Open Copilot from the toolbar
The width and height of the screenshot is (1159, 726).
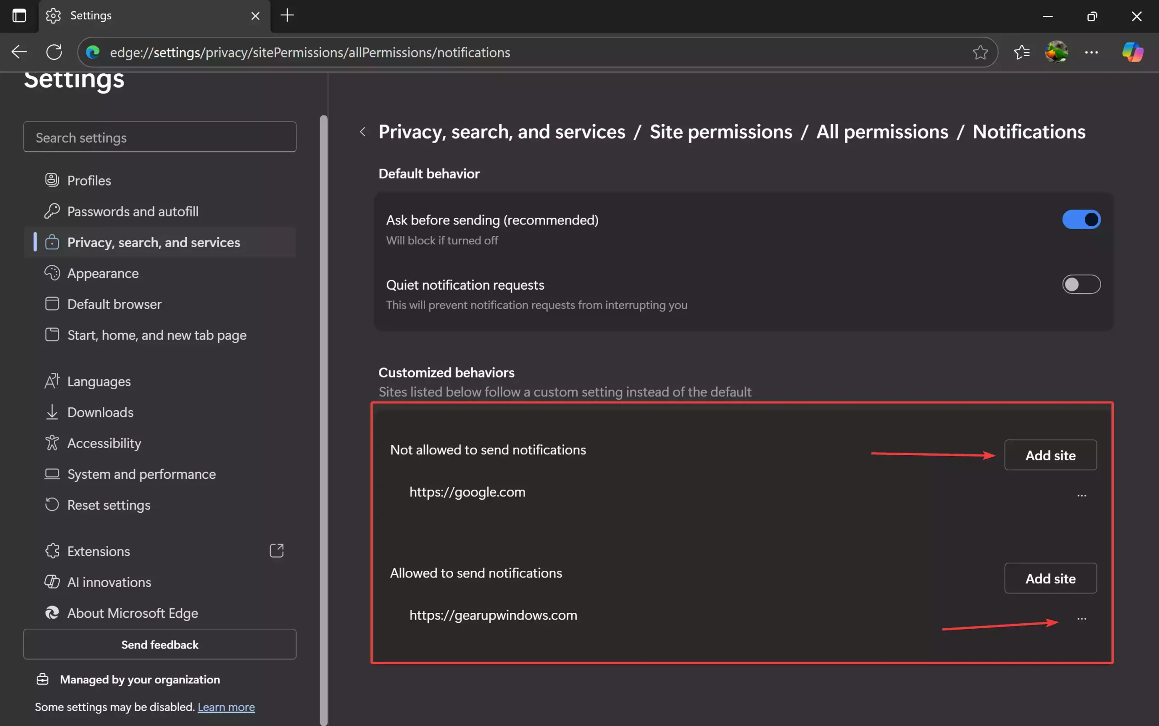[x=1132, y=52]
